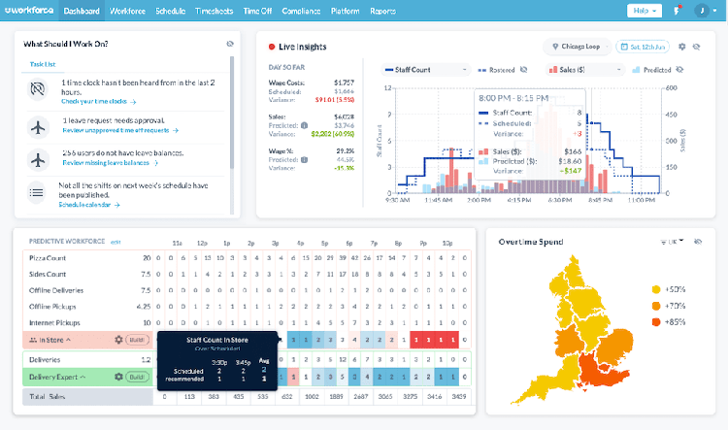728x430 pixels.
Task: Open the Live Insights settings gear
Action: 681,46
